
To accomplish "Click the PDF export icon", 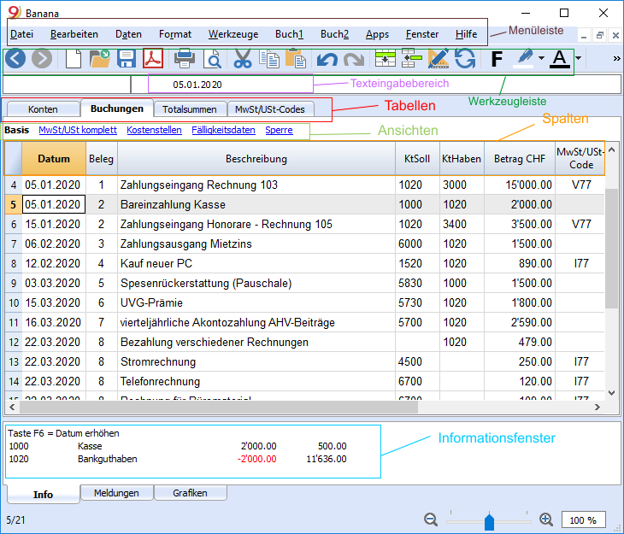I will pos(153,59).
